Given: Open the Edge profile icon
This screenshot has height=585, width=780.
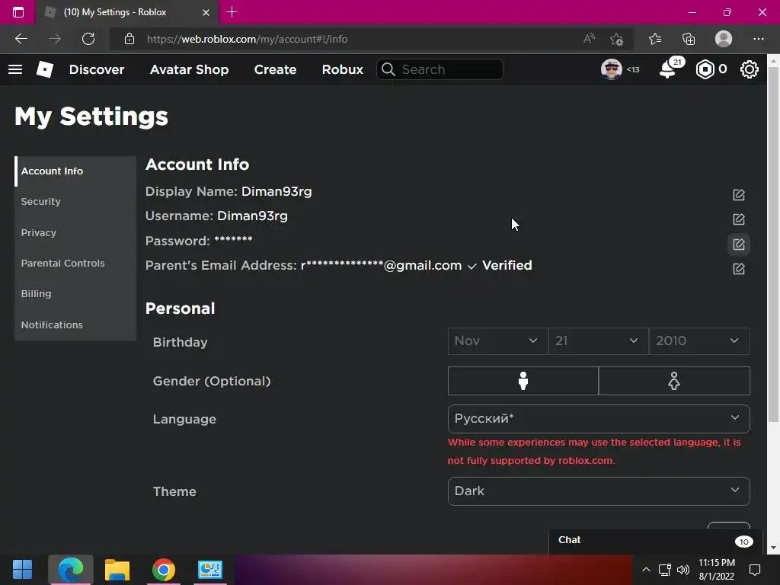Looking at the screenshot, I should point(724,39).
